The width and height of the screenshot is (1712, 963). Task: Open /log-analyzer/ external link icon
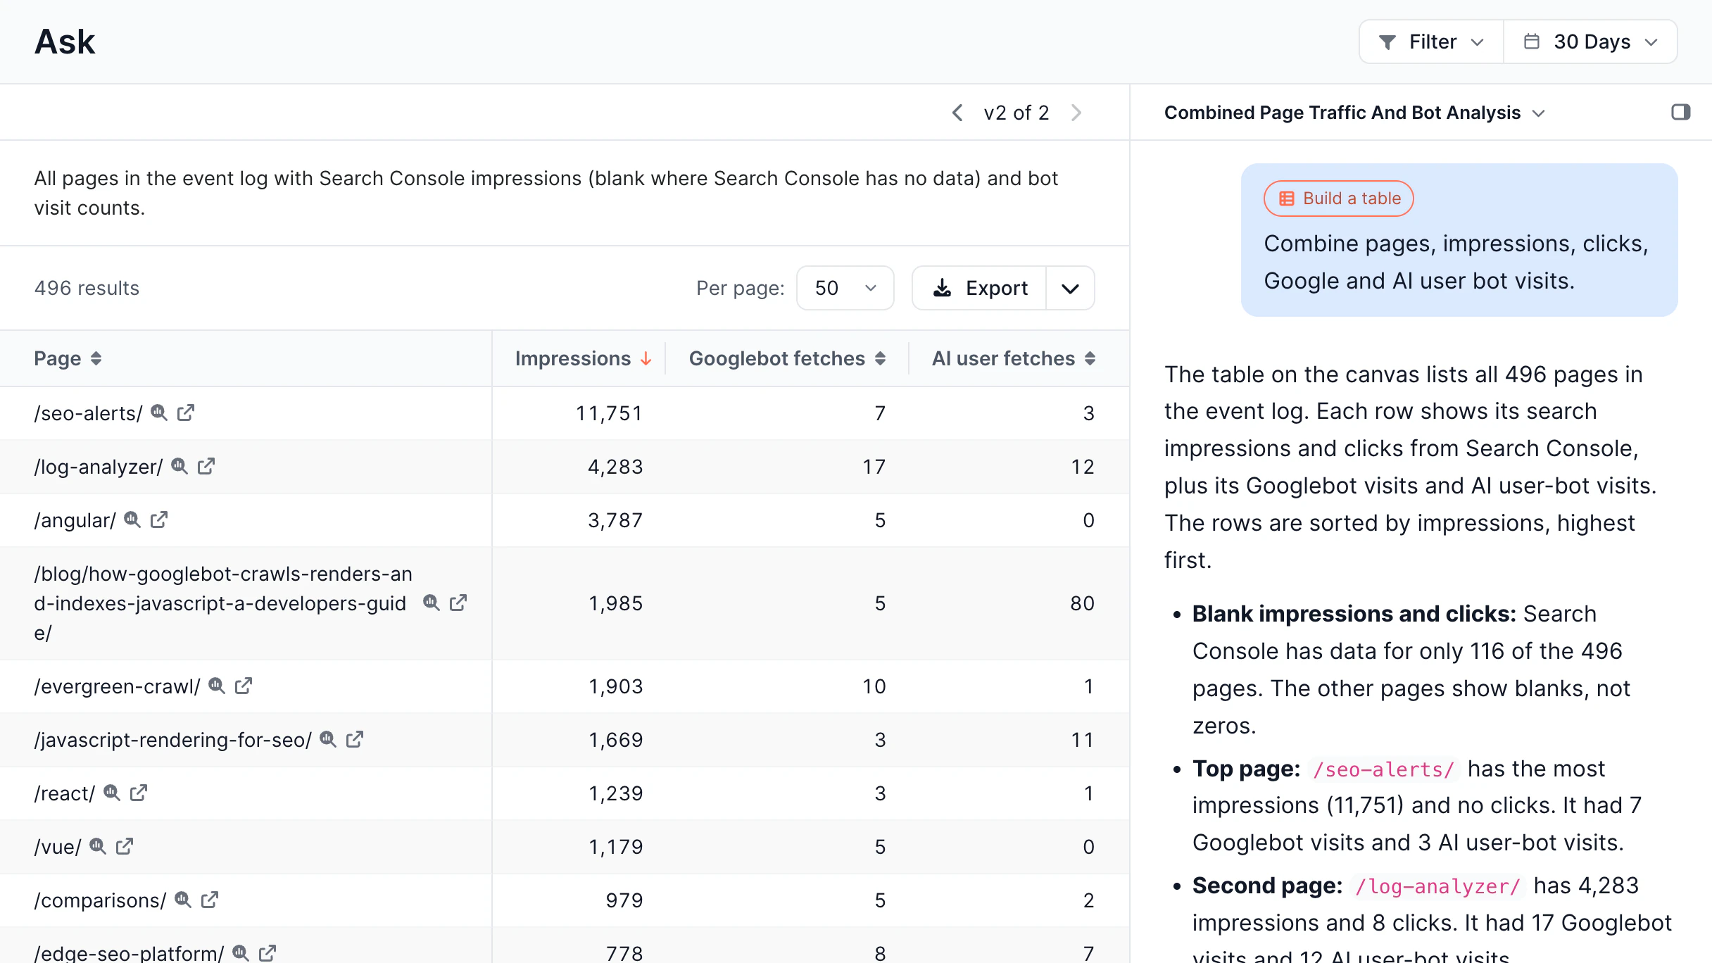206,466
